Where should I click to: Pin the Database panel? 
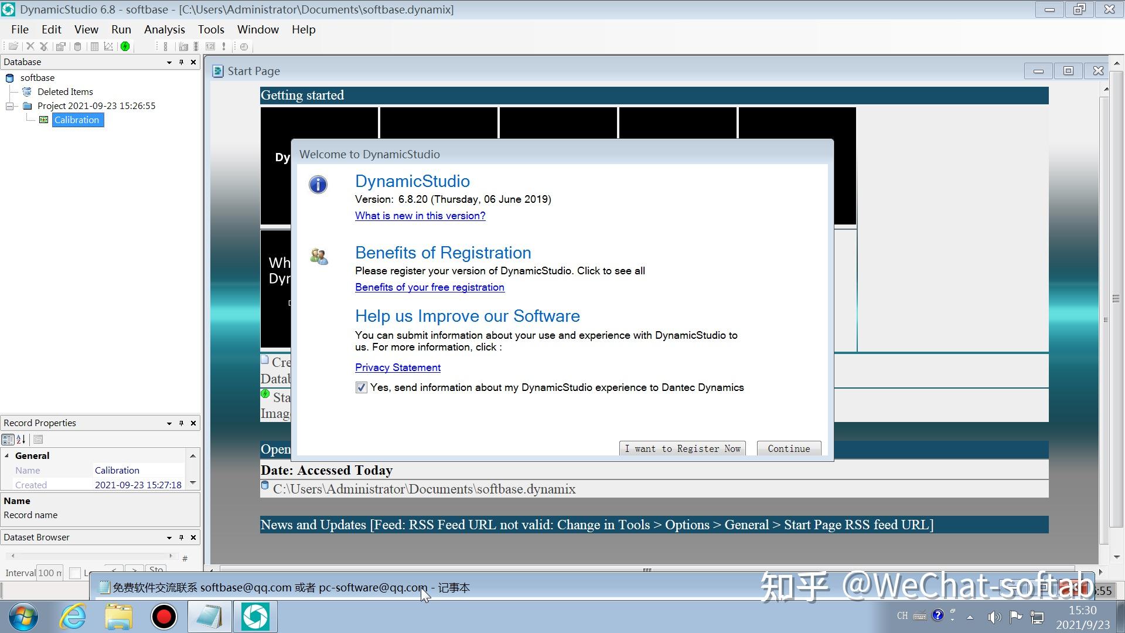pos(181,62)
